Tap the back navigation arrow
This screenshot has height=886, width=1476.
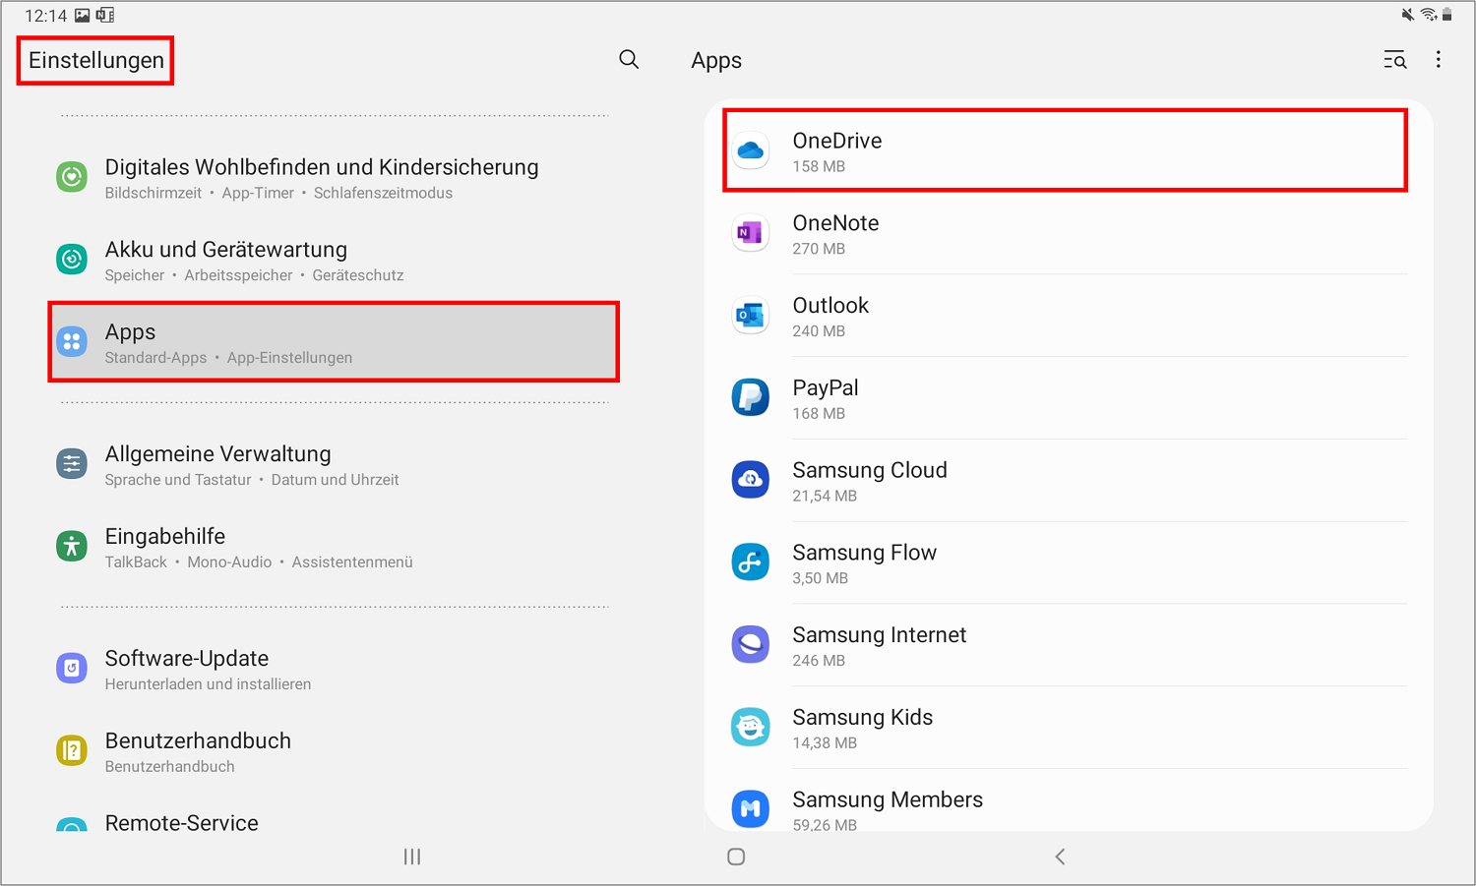click(x=1060, y=856)
